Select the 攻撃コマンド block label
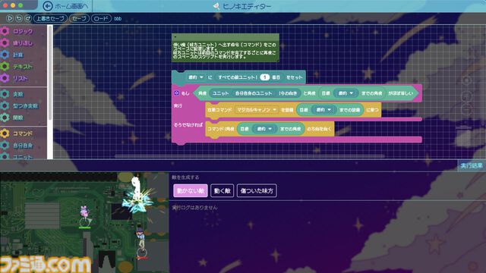The image size is (486, 273). (219, 110)
